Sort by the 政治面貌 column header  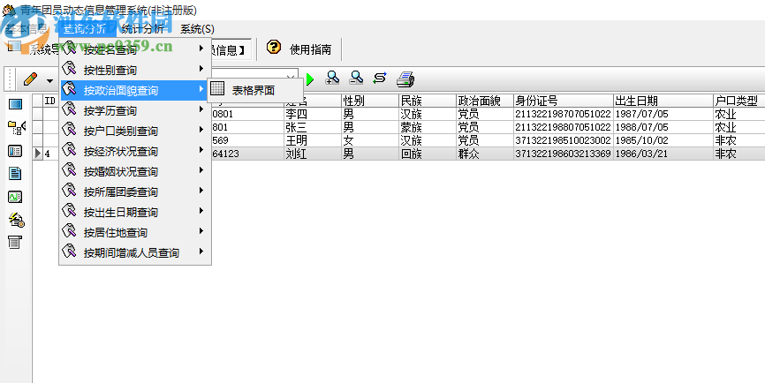tap(484, 101)
